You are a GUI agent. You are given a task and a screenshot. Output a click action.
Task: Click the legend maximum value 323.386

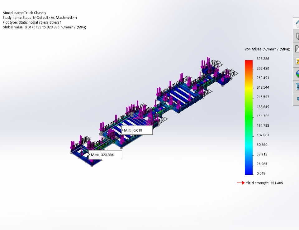coord(263,59)
